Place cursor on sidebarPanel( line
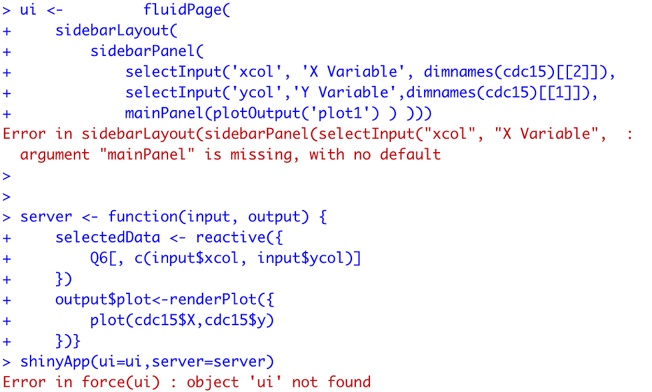This screenshot has height=392, width=652. point(147,52)
